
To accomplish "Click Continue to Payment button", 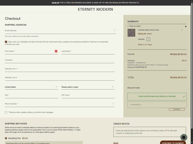I will click(x=173, y=143).
